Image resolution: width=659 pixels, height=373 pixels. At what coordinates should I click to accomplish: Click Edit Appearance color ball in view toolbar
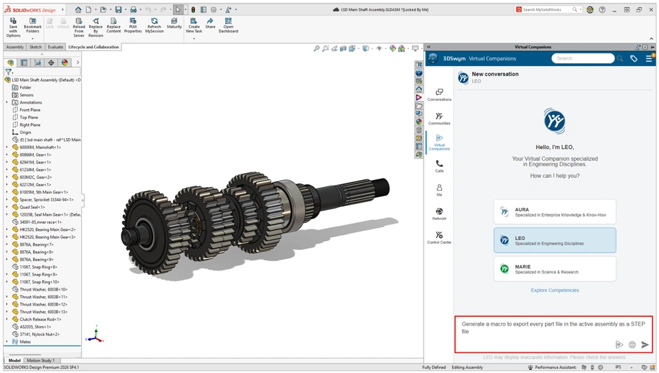point(393,49)
